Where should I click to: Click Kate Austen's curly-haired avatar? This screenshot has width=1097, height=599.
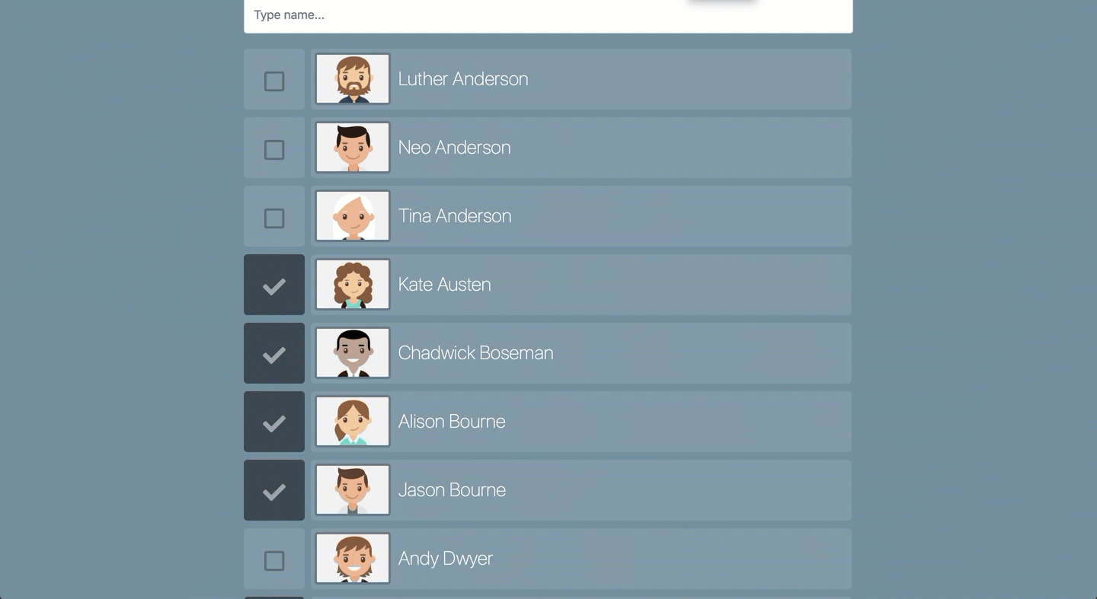(x=353, y=285)
